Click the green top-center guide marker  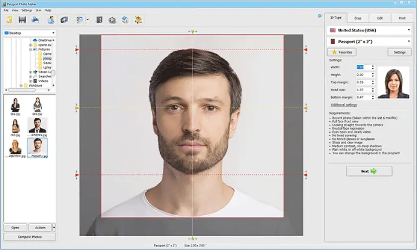point(192,32)
